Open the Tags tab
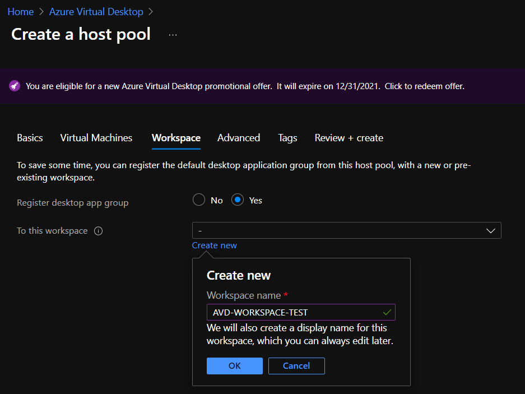The image size is (525, 394). [287, 138]
